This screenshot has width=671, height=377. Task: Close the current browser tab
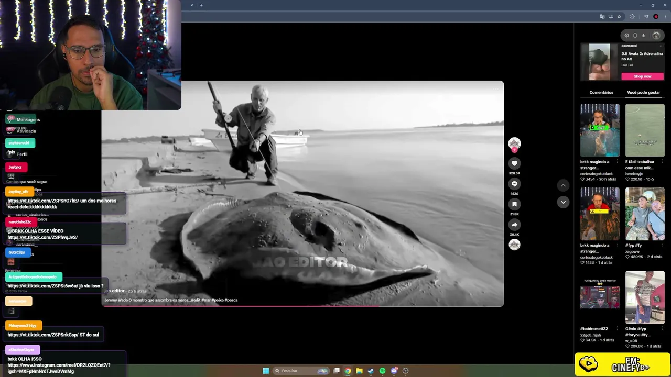pos(191,5)
